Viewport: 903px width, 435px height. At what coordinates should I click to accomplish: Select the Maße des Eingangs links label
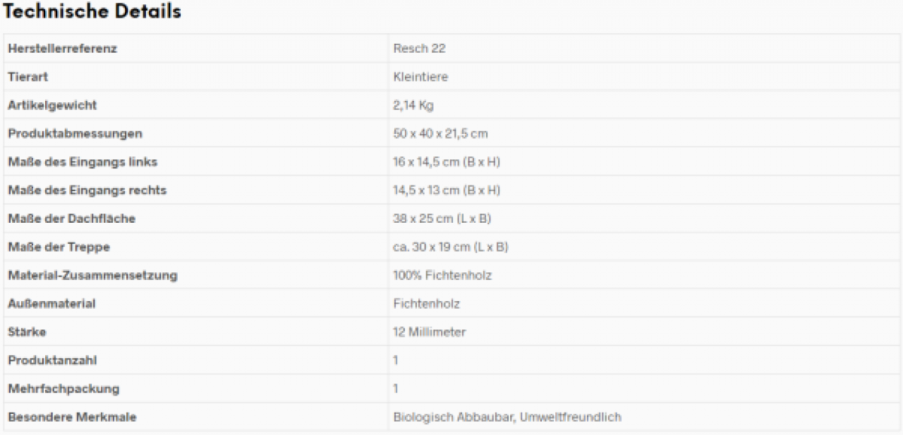point(83,162)
